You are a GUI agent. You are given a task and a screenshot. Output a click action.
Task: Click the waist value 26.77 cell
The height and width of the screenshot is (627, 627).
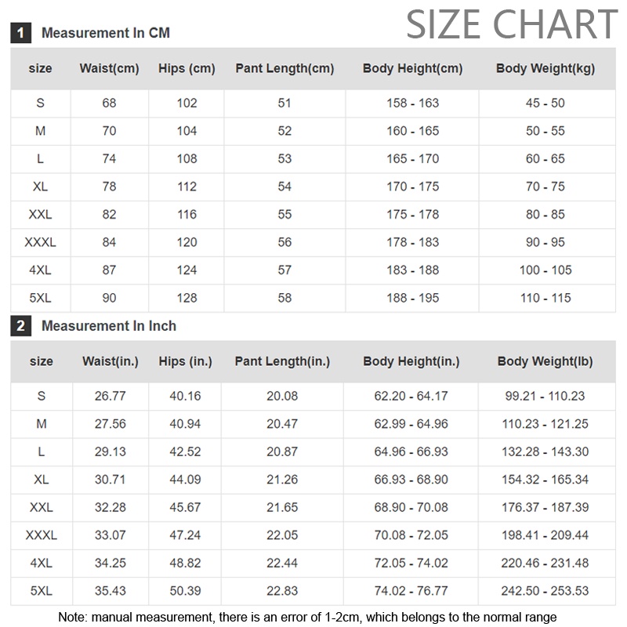coord(111,396)
